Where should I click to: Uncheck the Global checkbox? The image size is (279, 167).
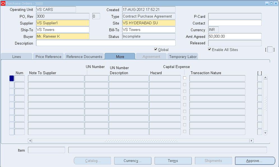coord(156,49)
